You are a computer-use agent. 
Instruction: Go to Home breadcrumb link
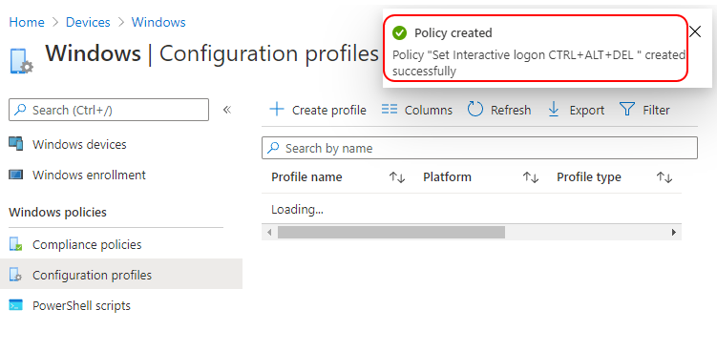27,22
